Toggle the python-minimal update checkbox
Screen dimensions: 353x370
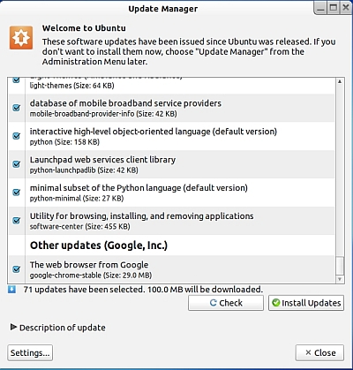[x=17, y=193]
